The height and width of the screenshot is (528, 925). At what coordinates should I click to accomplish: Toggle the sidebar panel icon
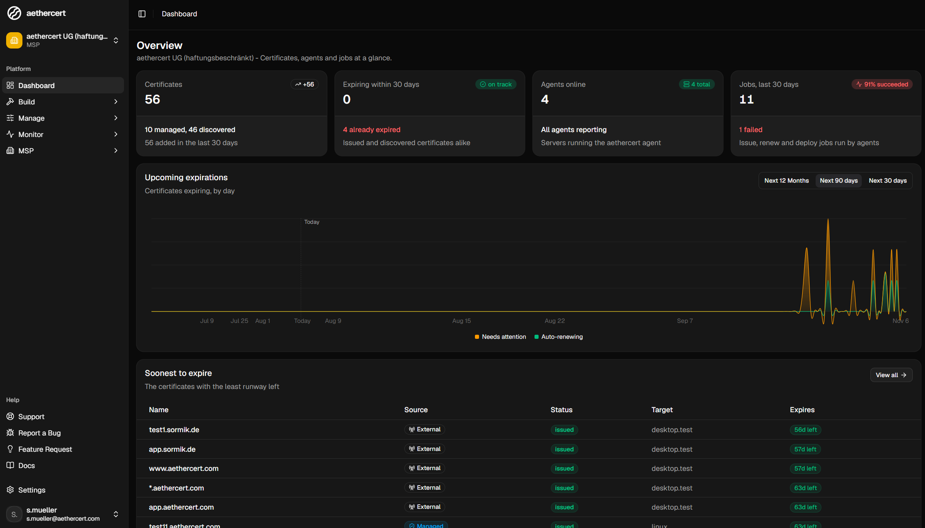tap(142, 14)
